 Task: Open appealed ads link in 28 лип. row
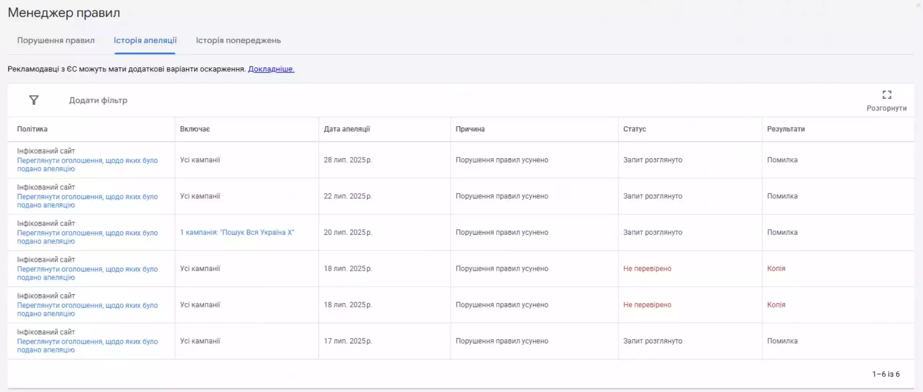click(87, 165)
